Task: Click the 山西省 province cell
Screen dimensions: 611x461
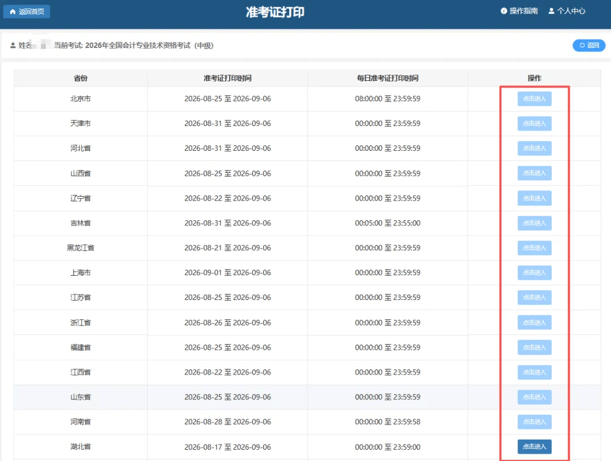Action: click(81, 173)
